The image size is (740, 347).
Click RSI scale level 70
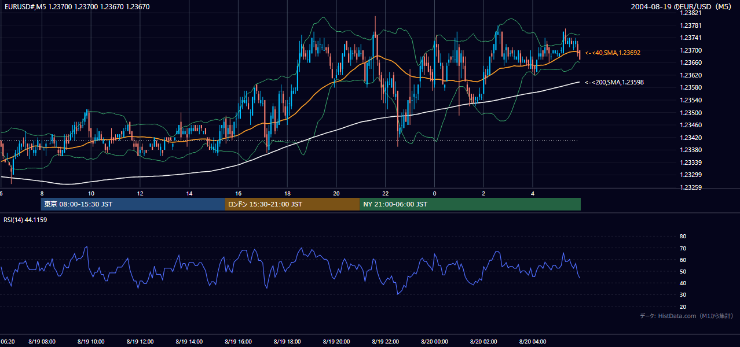click(x=683, y=248)
